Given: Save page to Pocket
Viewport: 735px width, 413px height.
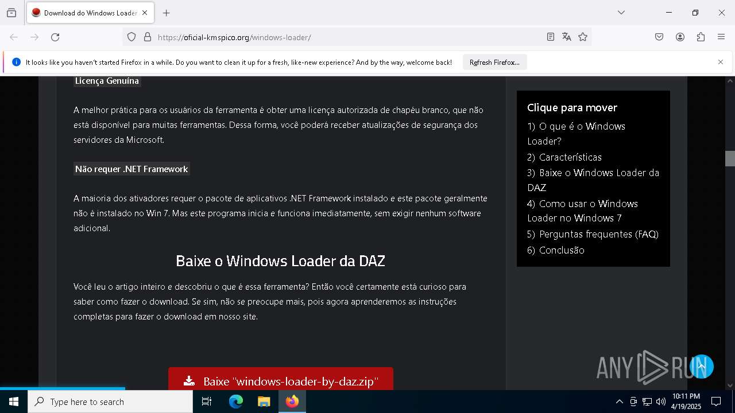Looking at the screenshot, I should coord(659,37).
